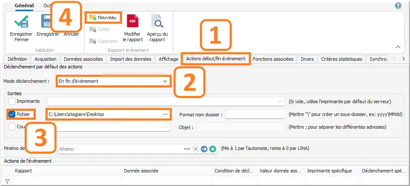Click the green plus Mnémo icon
410x186 pixels.
213,149
